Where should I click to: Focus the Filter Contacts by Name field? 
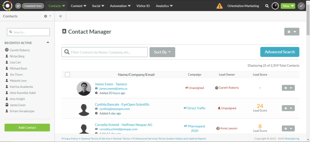point(104,52)
